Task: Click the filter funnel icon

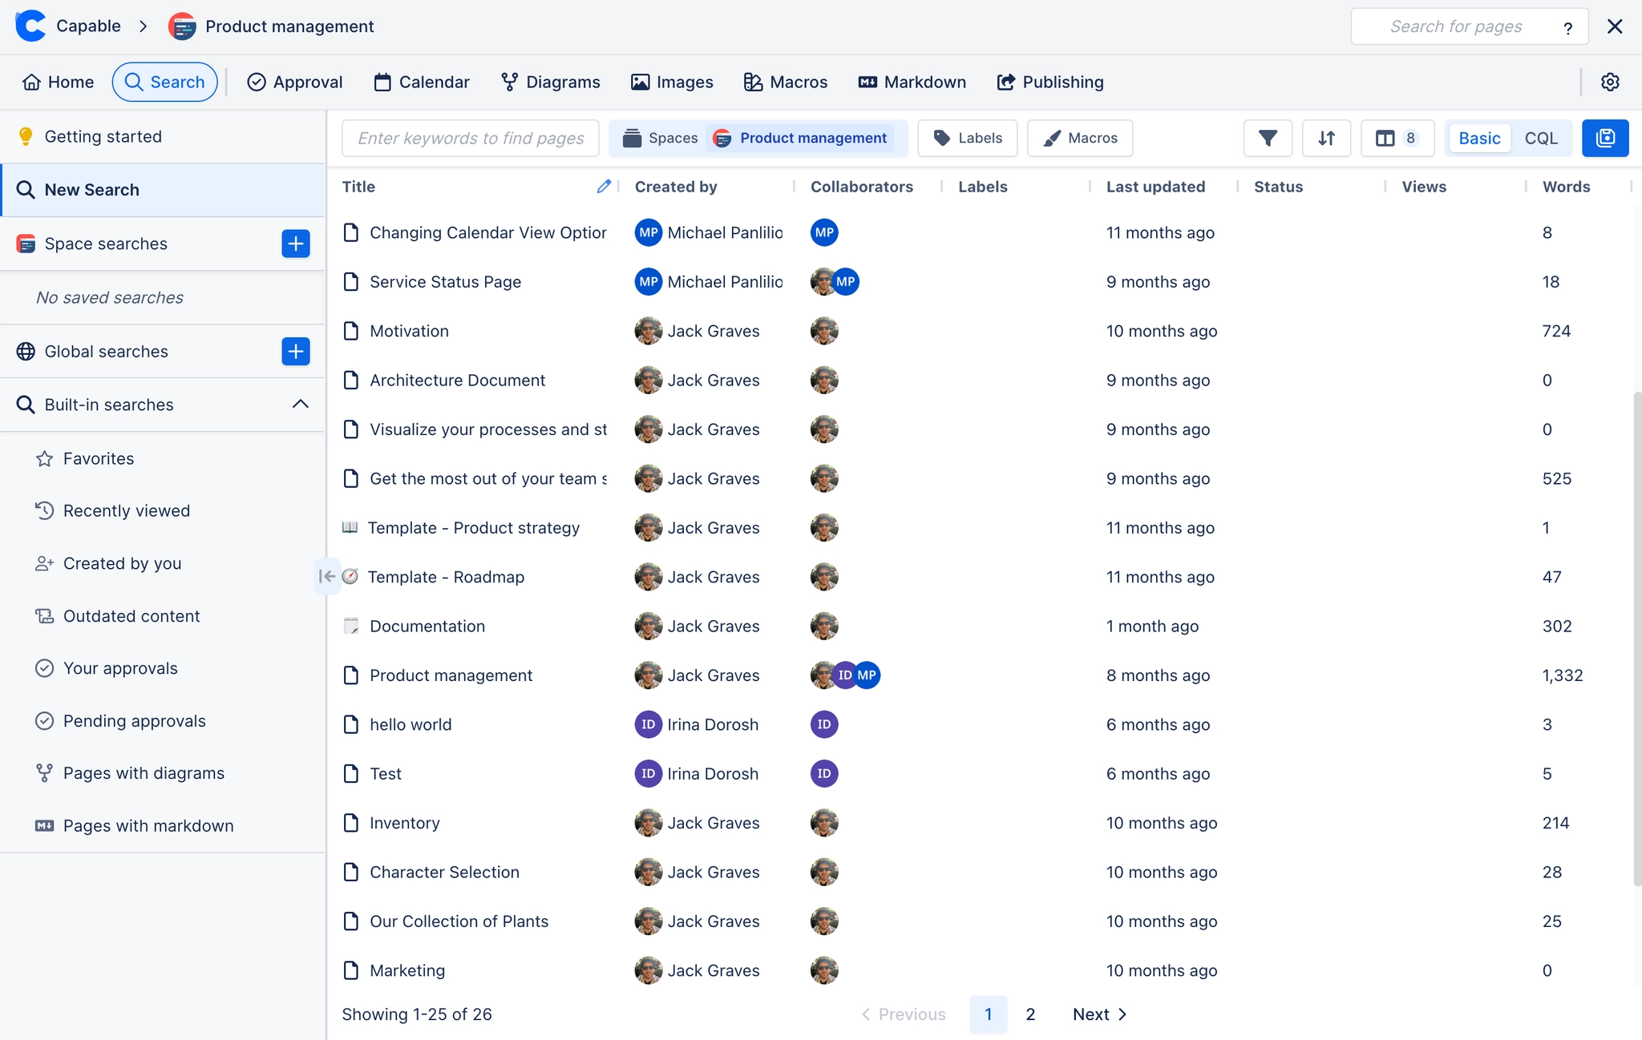Action: [1268, 138]
